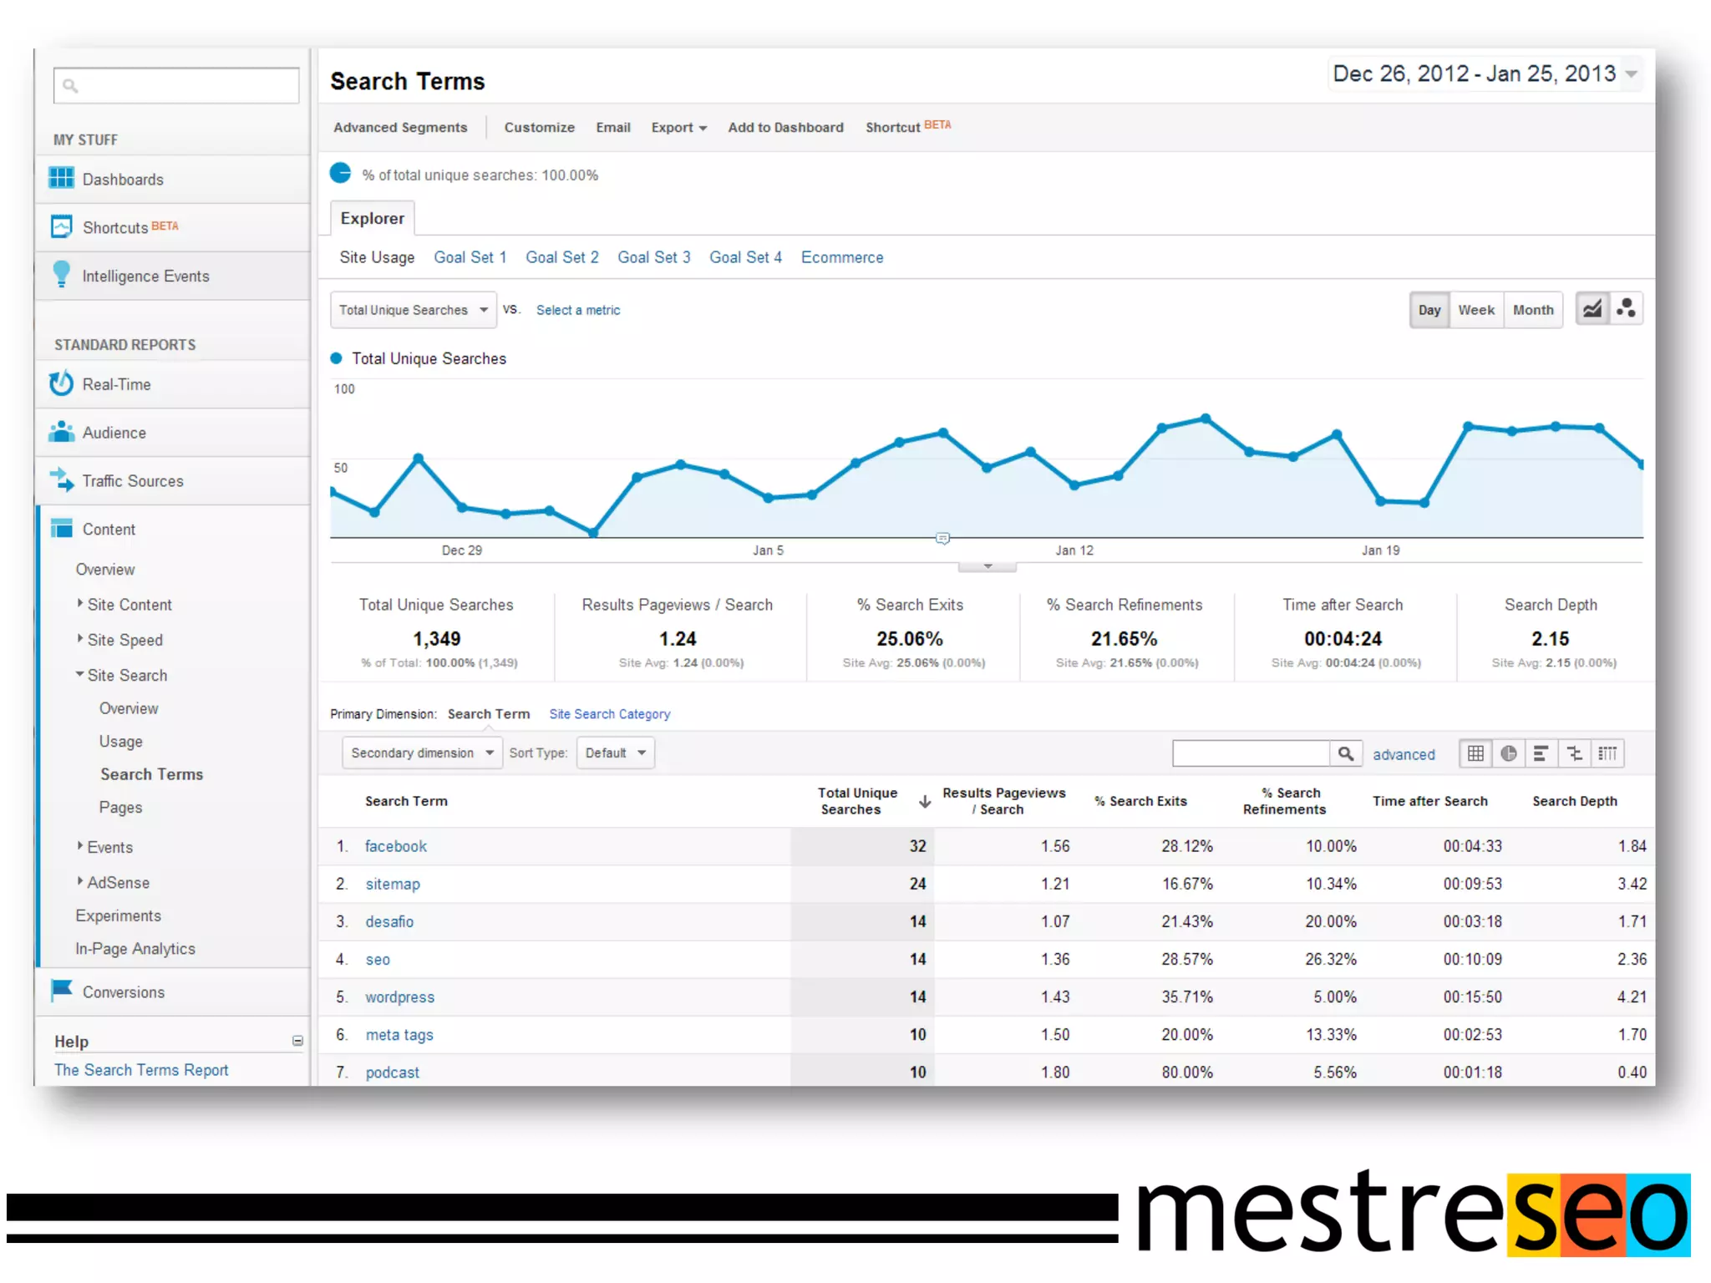Click the annotation marker on the chart timeline

point(942,539)
